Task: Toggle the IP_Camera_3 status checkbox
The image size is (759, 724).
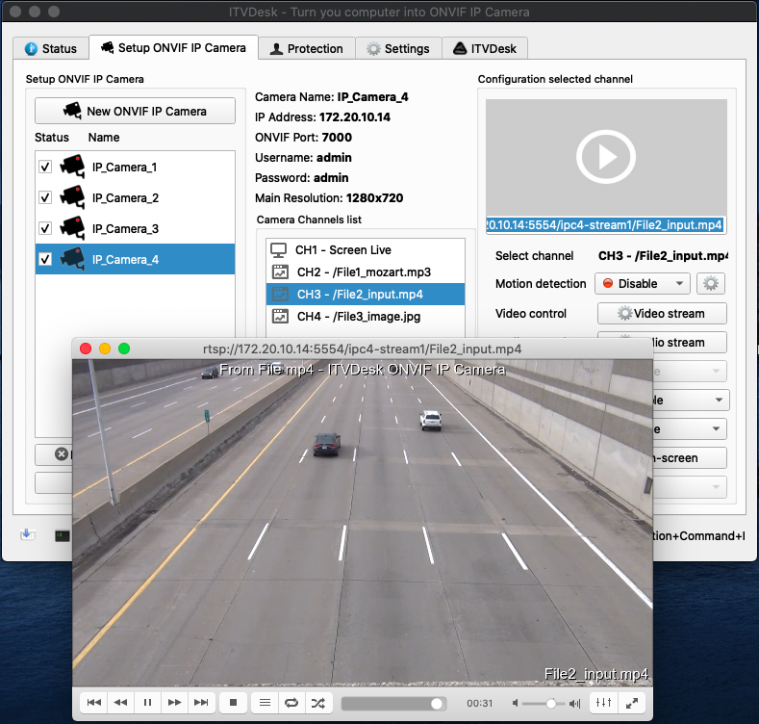Action: pos(45,228)
